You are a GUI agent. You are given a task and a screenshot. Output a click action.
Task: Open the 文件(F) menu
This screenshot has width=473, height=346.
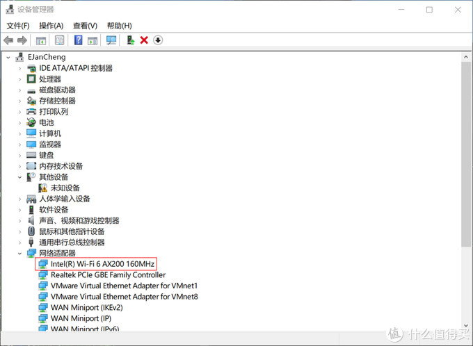coord(18,26)
